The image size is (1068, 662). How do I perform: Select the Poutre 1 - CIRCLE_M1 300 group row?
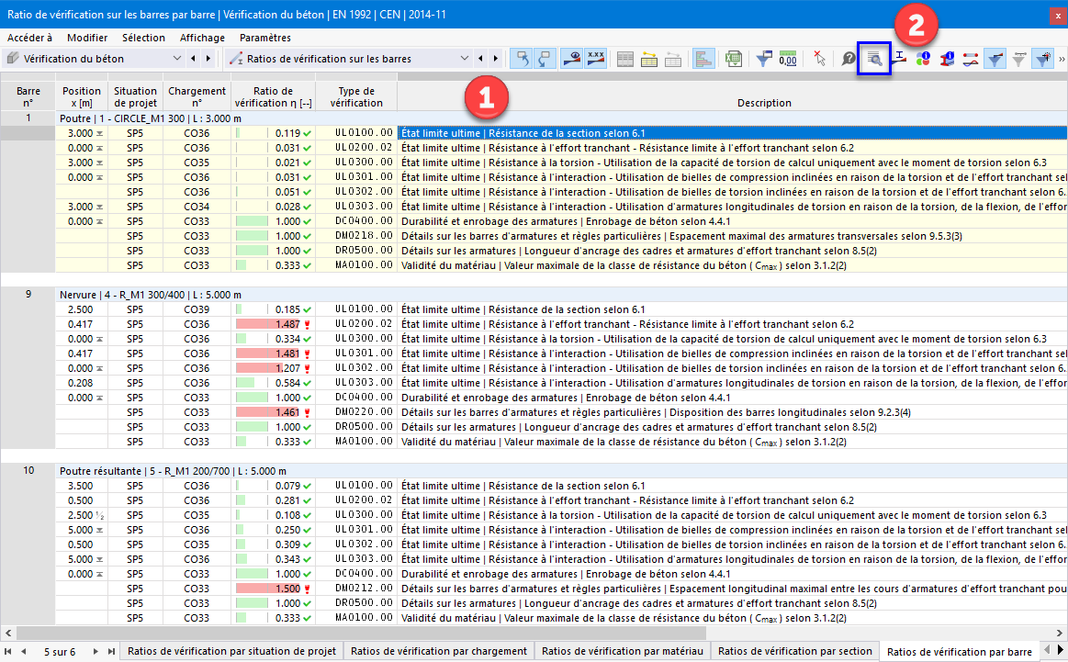point(561,118)
